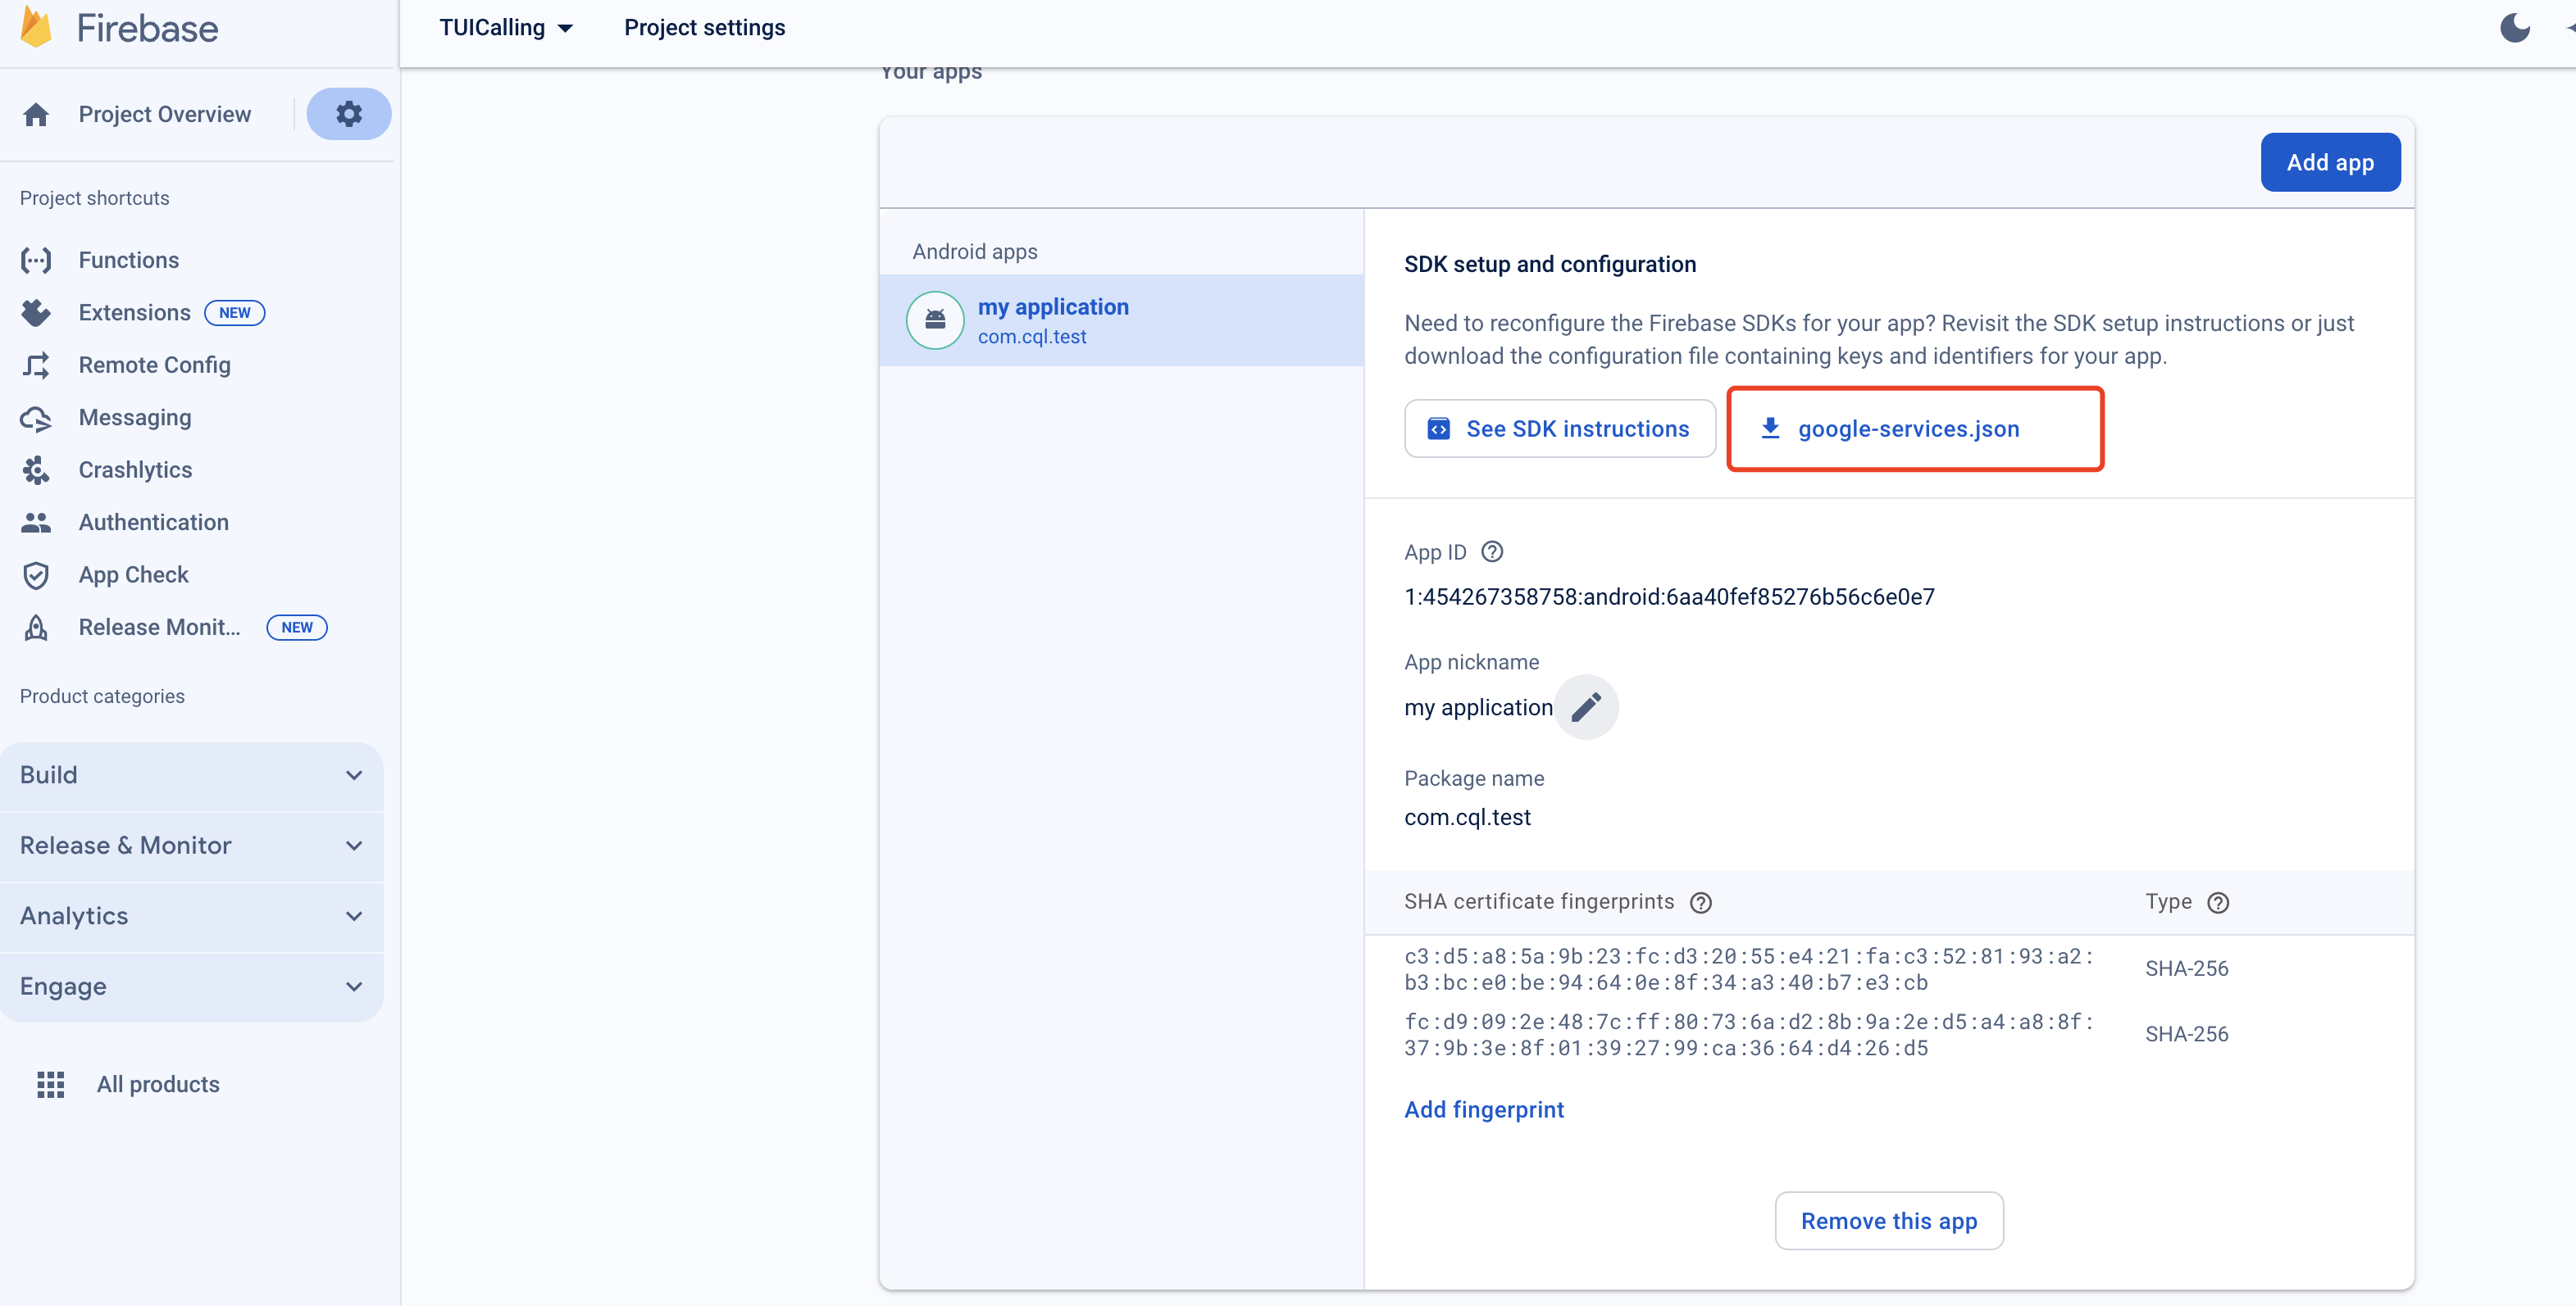2576x1306 pixels.
Task: Click the Add fingerprint link
Action: click(1483, 1109)
